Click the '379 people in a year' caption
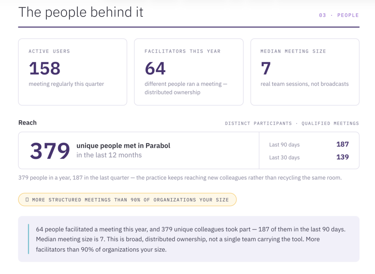This screenshot has width=375, height=274. coord(180,178)
